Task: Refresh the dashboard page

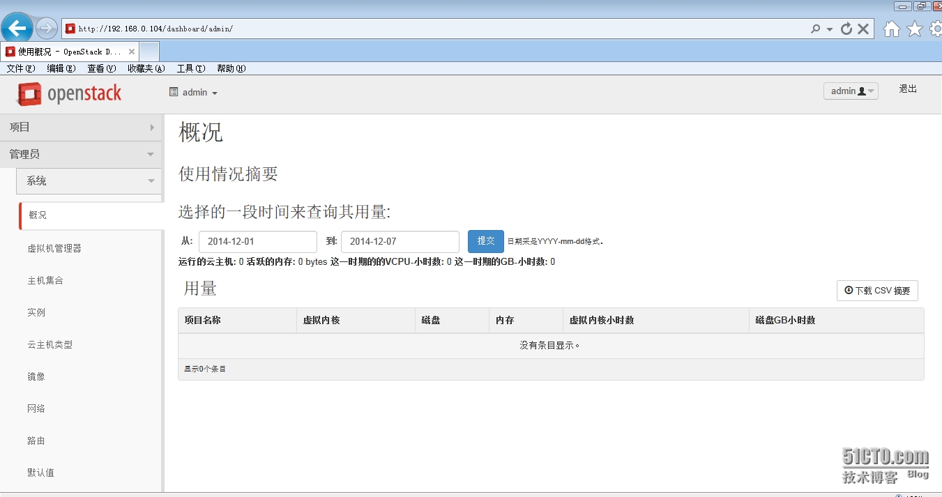Action: click(x=848, y=29)
